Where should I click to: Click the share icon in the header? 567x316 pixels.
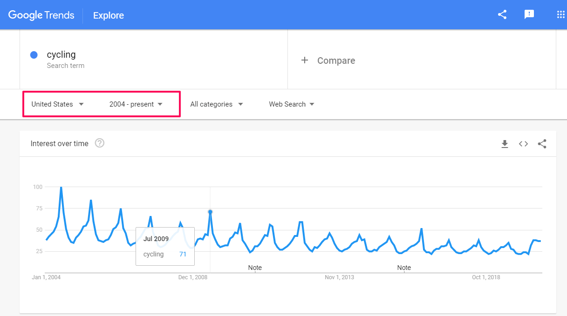(502, 14)
